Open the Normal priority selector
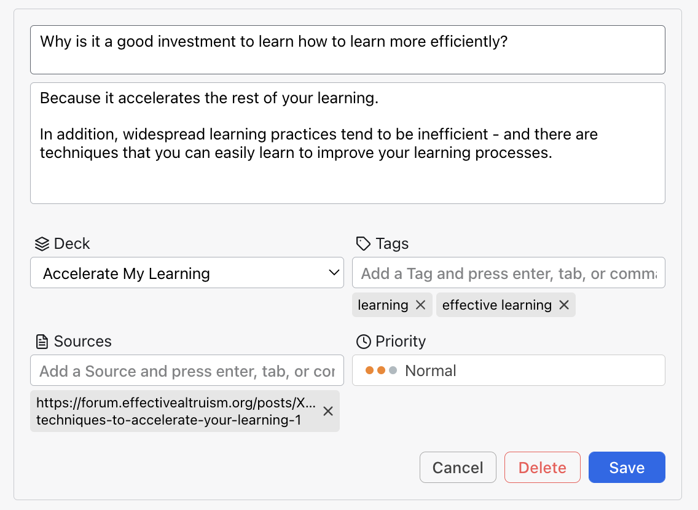This screenshot has height=510, width=698. pyautogui.click(x=508, y=371)
